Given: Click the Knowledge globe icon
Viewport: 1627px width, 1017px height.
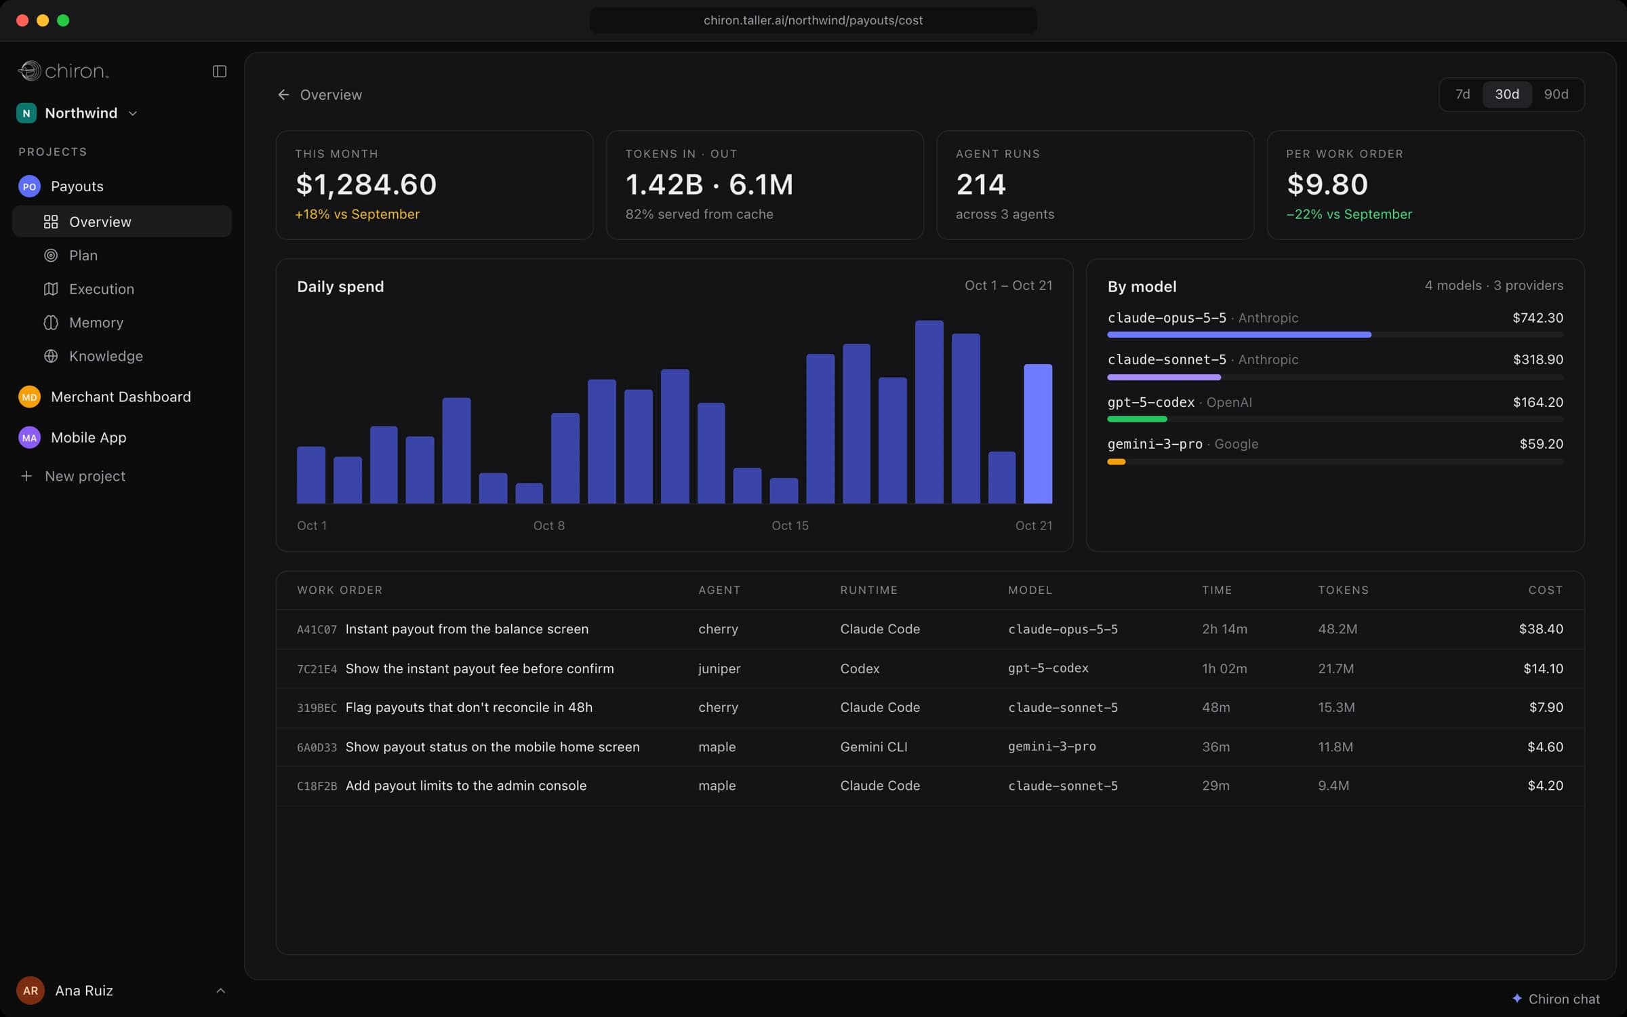Looking at the screenshot, I should point(51,356).
